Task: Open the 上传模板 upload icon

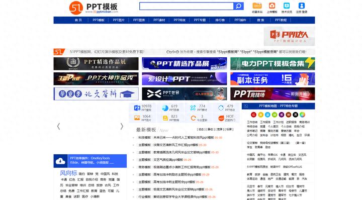Action: click(x=271, y=6)
